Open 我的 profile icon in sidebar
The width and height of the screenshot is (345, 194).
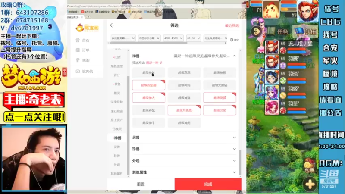coord(78,60)
